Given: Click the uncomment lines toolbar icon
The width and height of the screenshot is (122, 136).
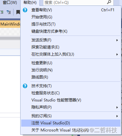Looking at the screenshot, I should [9, 12].
